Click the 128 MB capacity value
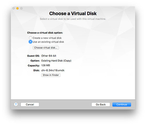The height and width of the screenshot is (125, 146). click(x=46, y=65)
